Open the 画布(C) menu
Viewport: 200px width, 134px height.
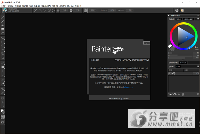18,6
